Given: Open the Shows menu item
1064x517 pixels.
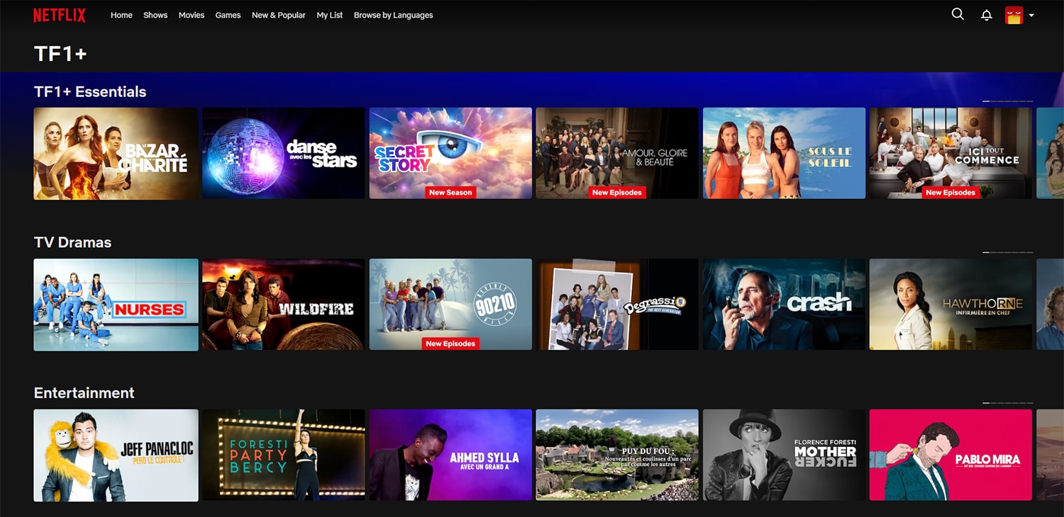Looking at the screenshot, I should pos(155,15).
